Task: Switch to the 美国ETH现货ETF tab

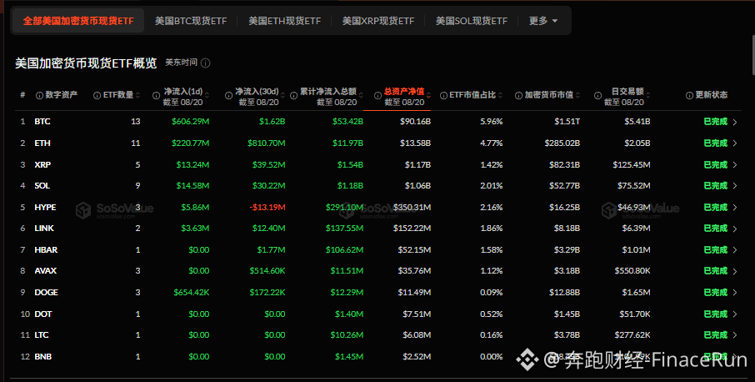Action: click(284, 21)
